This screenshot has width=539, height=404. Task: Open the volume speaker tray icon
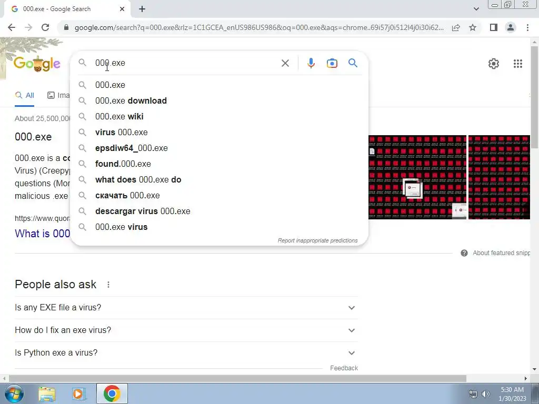coord(486,394)
